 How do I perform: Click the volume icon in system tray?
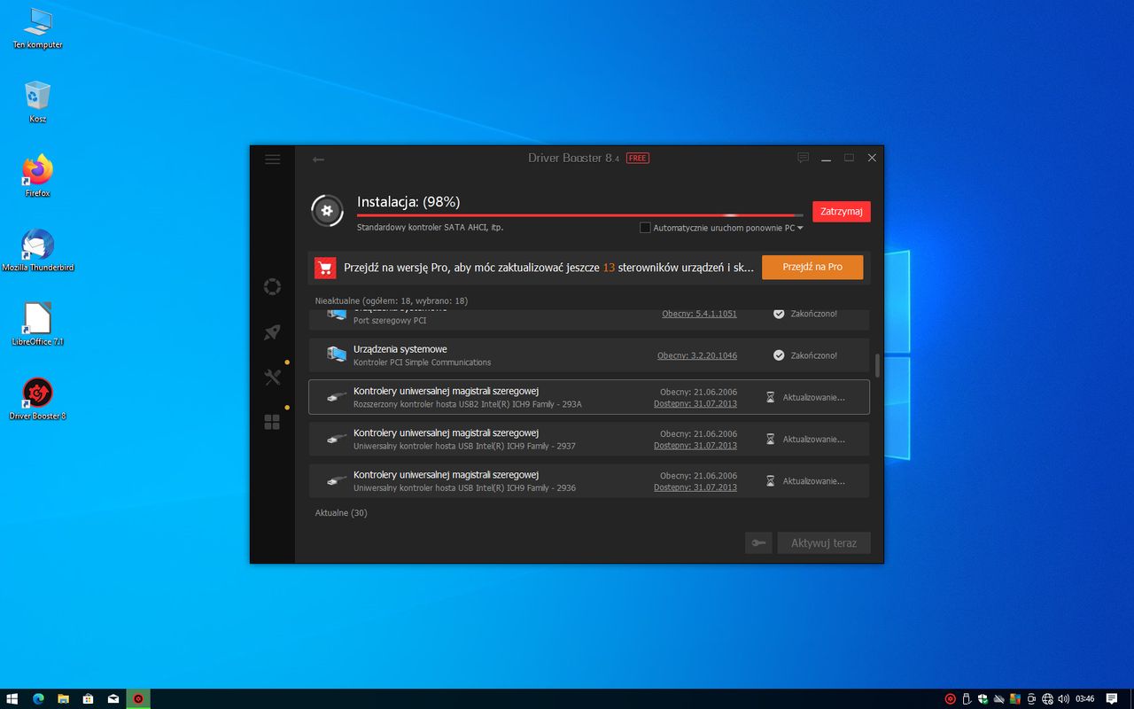point(1063,698)
